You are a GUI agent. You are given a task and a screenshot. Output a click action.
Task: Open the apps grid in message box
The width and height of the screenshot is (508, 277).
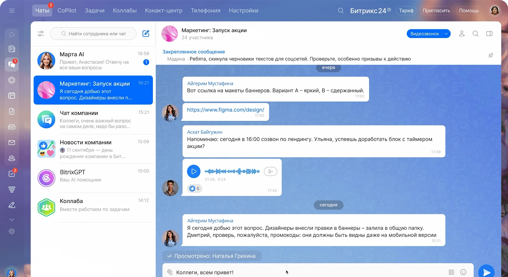(451, 272)
